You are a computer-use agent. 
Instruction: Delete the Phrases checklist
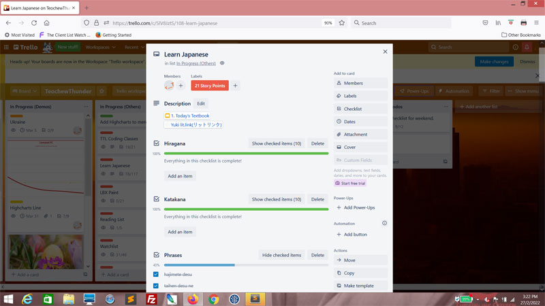pyautogui.click(x=317, y=255)
